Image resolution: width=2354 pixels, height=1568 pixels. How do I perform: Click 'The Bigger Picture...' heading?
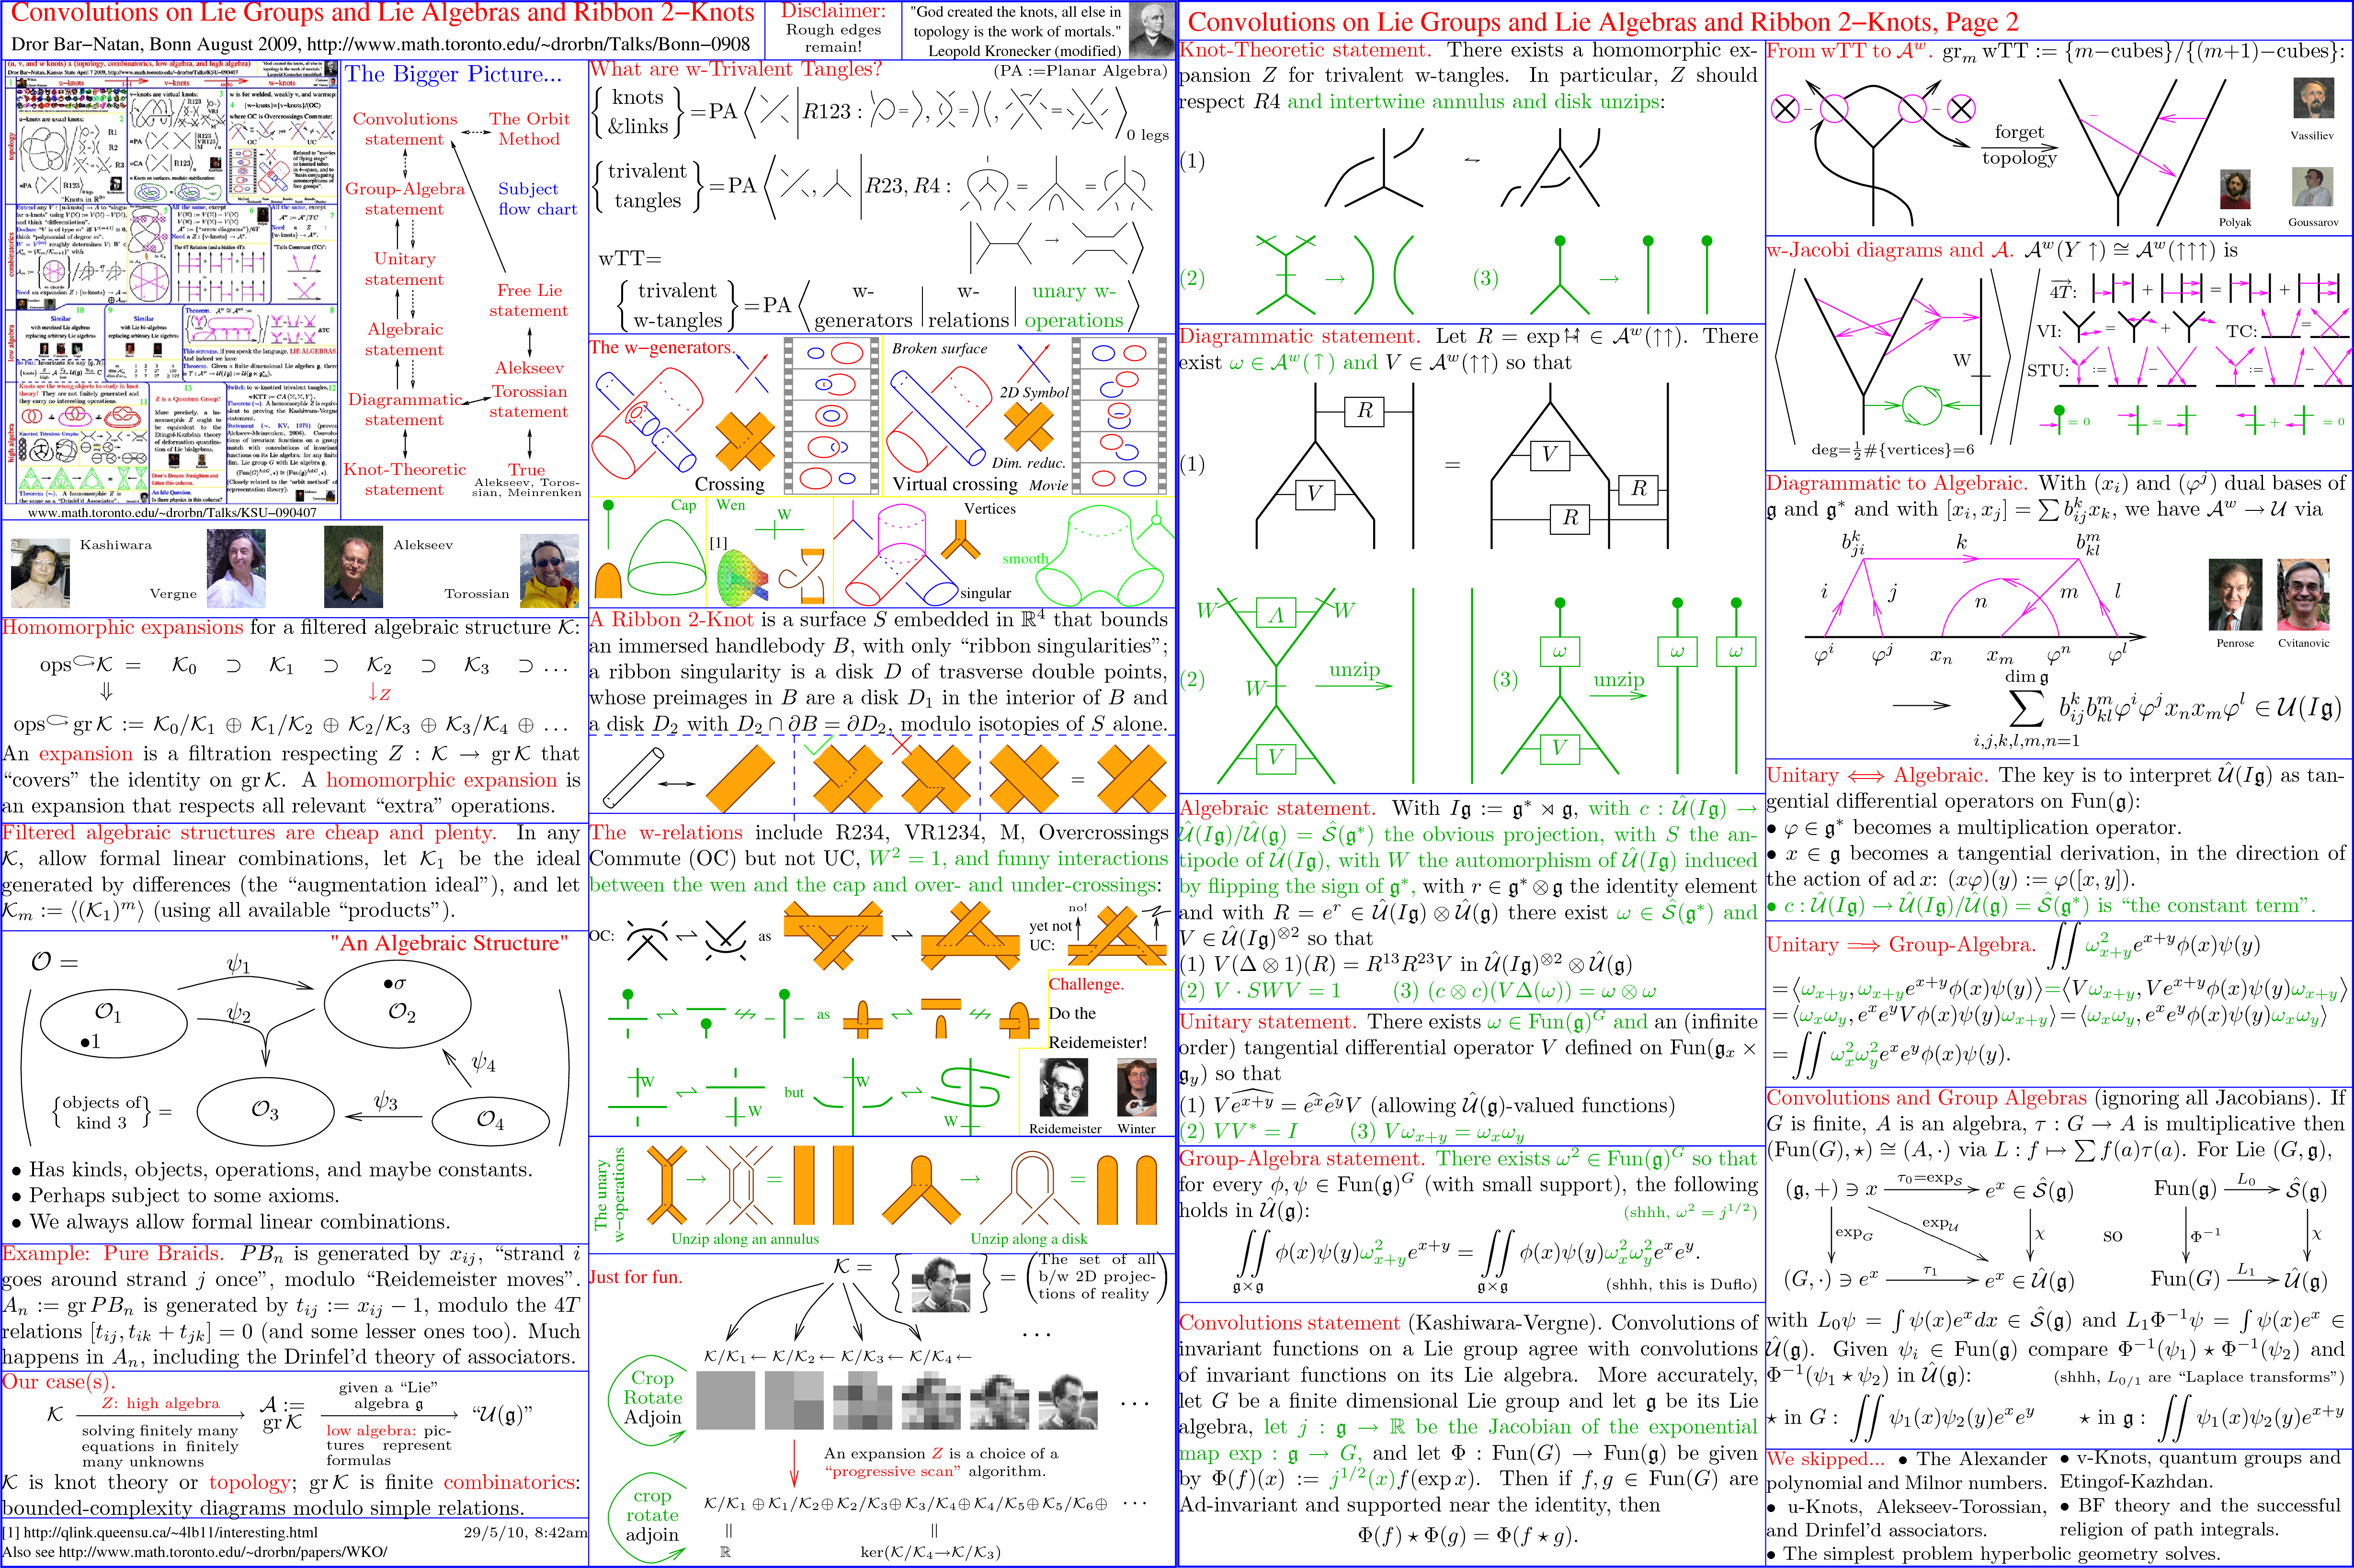(x=453, y=74)
